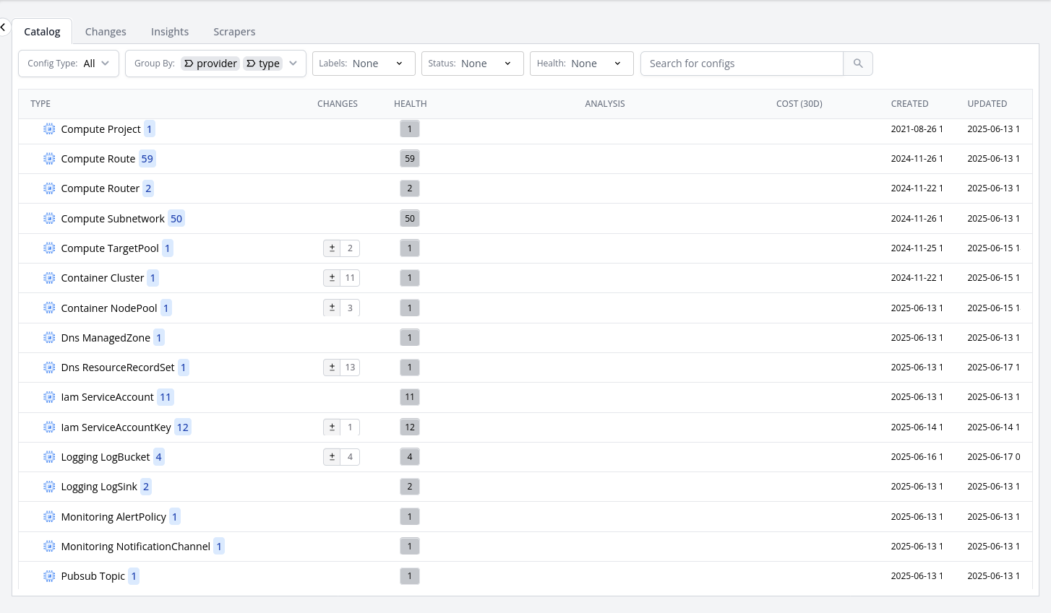
Task: Click the Container Cluster type icon
Action: point(49,278)
